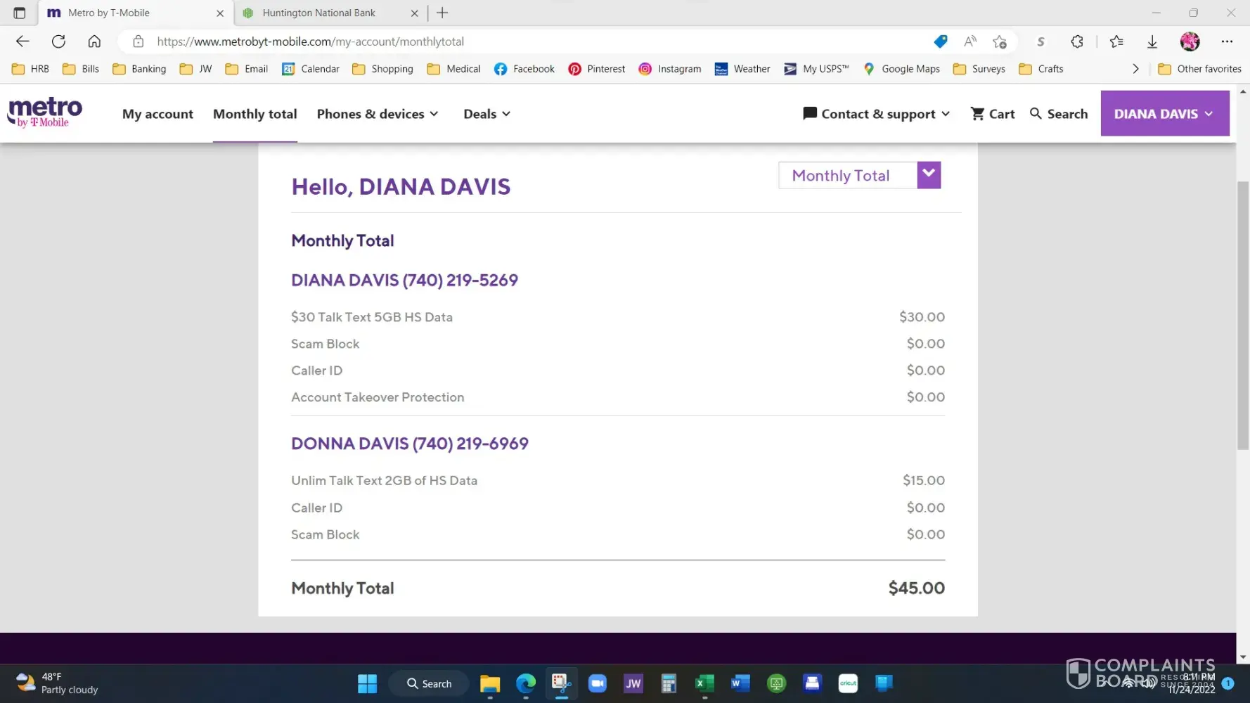The width and height of the screenshot is (1250, 703).
Task: Open browser Downloads icon
Action: (x=1152, y=41)
